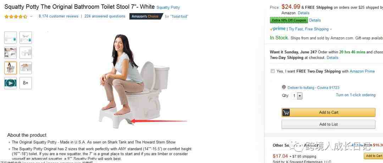This screenshot has height=163, width=383.
Task: Click the location pin icon near Deliver to
Action: tap(284, 87)
